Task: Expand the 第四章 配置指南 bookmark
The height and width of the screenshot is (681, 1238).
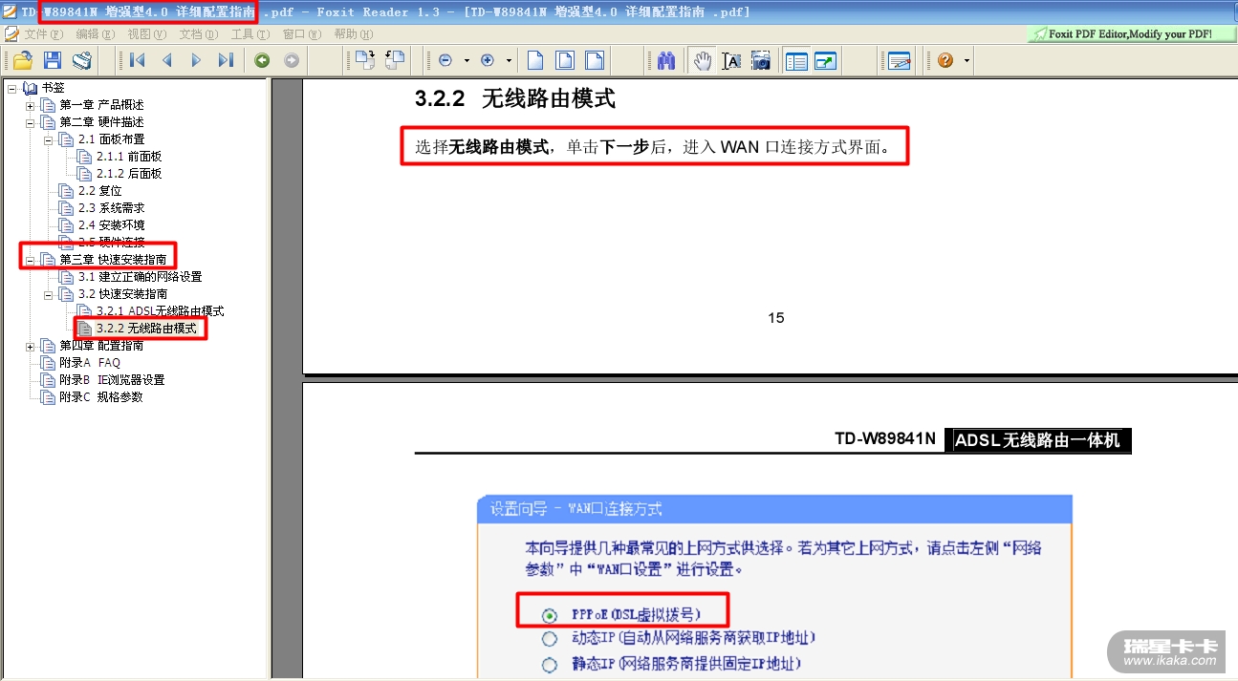Action: click(x=30, y=346)
